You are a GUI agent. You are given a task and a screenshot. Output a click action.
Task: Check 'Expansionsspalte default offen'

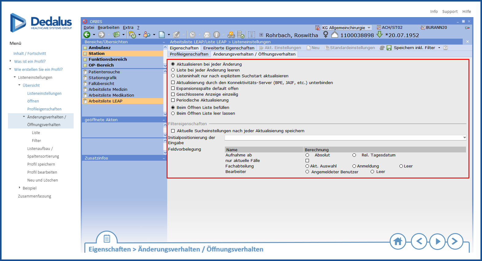[173, 89]
